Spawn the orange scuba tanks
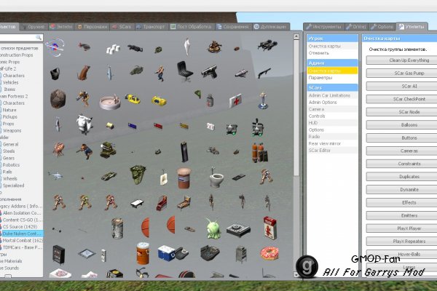Screen dimensions: 437x291 [x=260, y=152]
